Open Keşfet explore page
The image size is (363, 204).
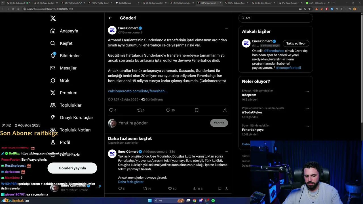pos(61,43)
